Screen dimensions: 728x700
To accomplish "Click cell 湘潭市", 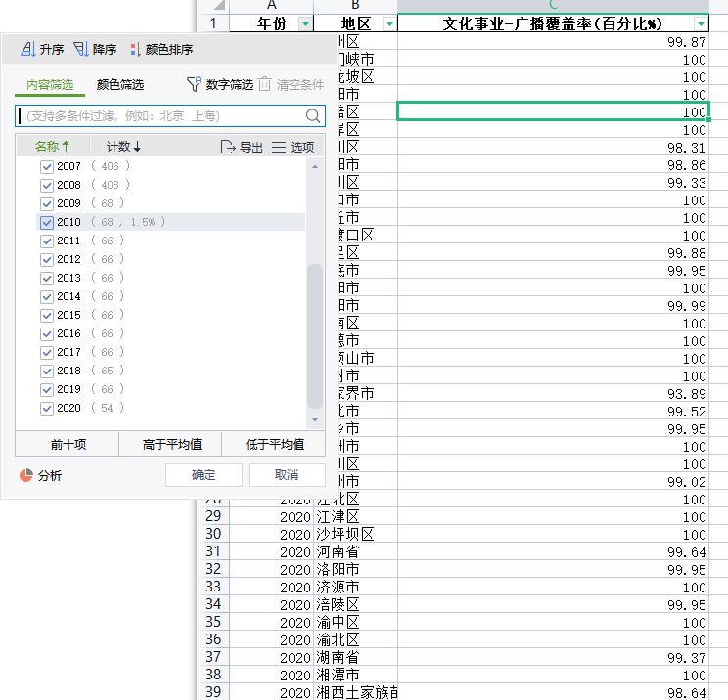I will [x=355, y=675].
